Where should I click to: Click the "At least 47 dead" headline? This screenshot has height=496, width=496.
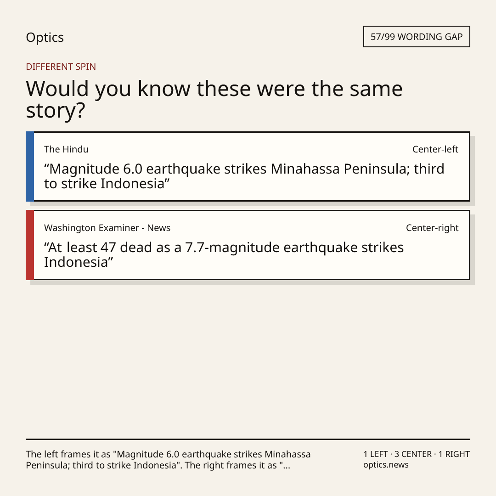(224, 254)
